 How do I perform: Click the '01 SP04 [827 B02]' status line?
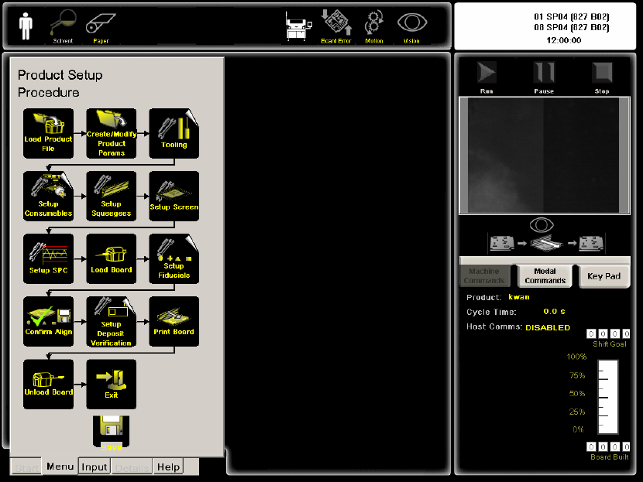(571, 17)
